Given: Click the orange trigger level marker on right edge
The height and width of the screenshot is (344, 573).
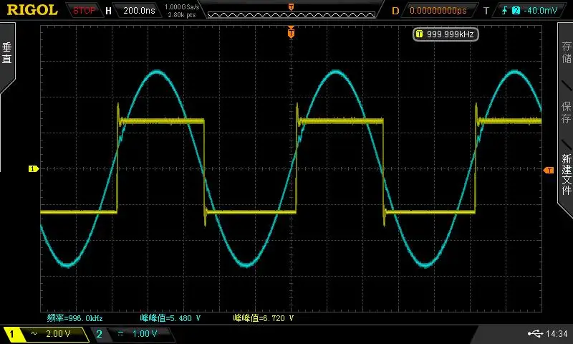Looking at the screenshot, I should point(549,171).
